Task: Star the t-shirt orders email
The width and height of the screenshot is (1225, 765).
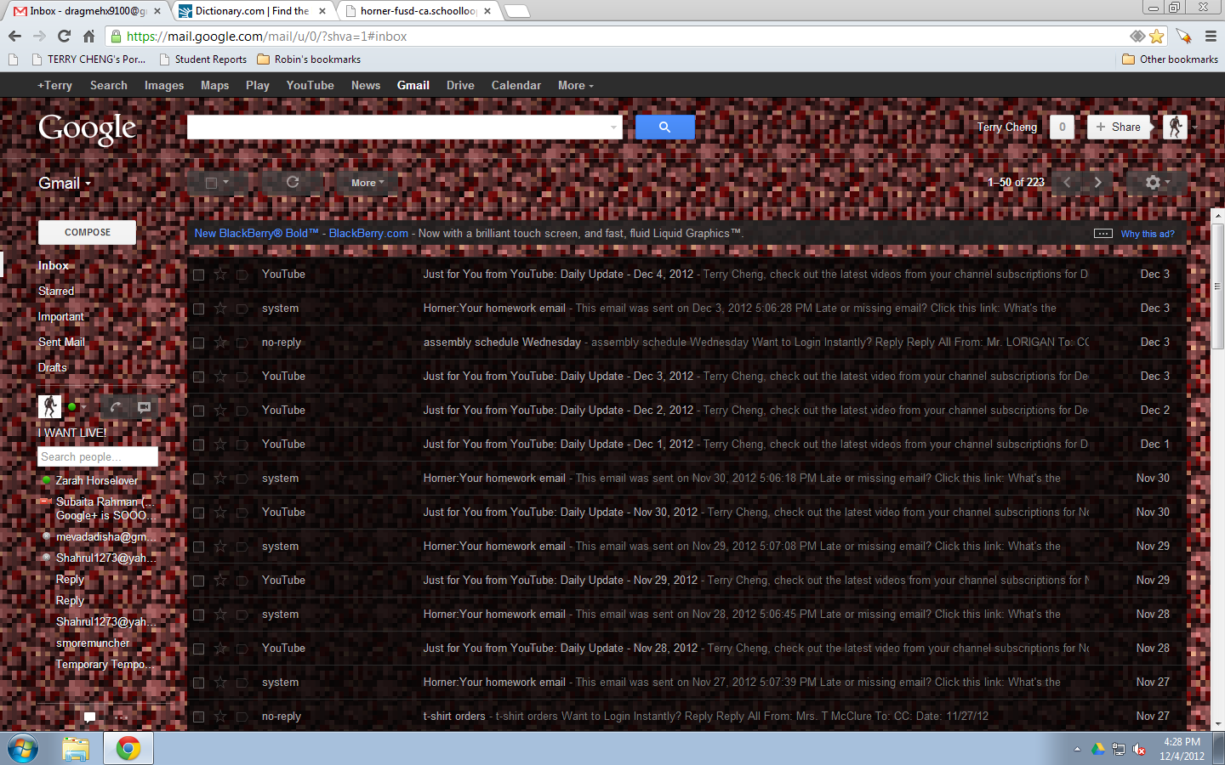Action: [x=220, y=717]
